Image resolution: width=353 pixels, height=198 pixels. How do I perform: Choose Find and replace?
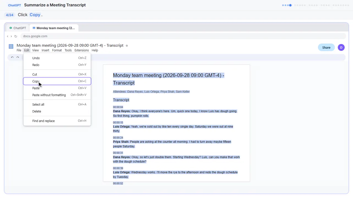(57, 121)
